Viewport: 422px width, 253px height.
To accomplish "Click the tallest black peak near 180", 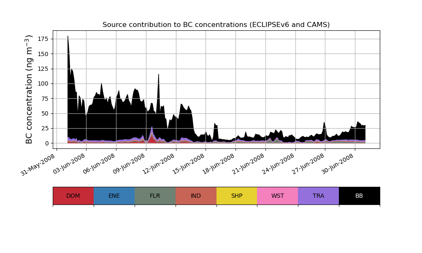I will pyautogui.click(x=68, y=37).
